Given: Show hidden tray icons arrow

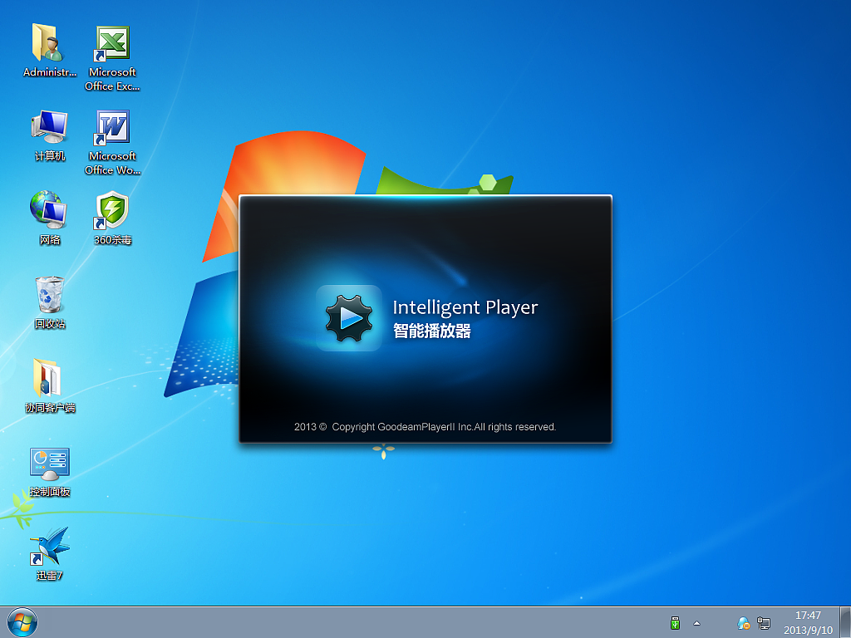Looking at the screenshot, I should click(x=697, y=623).
